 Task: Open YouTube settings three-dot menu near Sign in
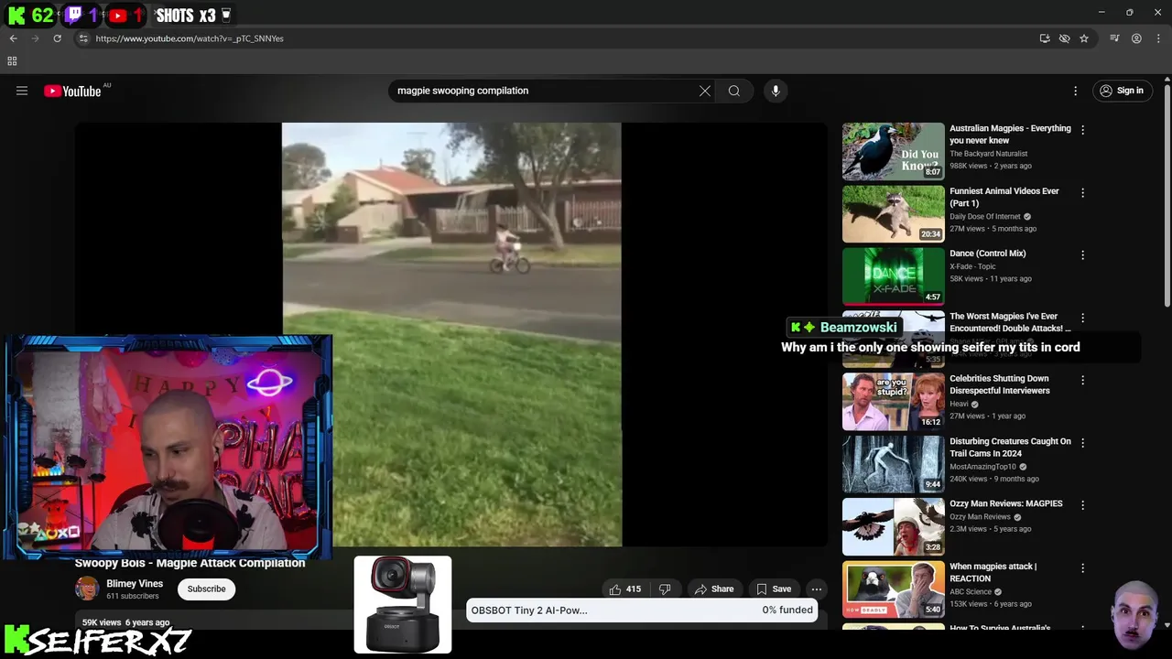[x=1076, y=91]
